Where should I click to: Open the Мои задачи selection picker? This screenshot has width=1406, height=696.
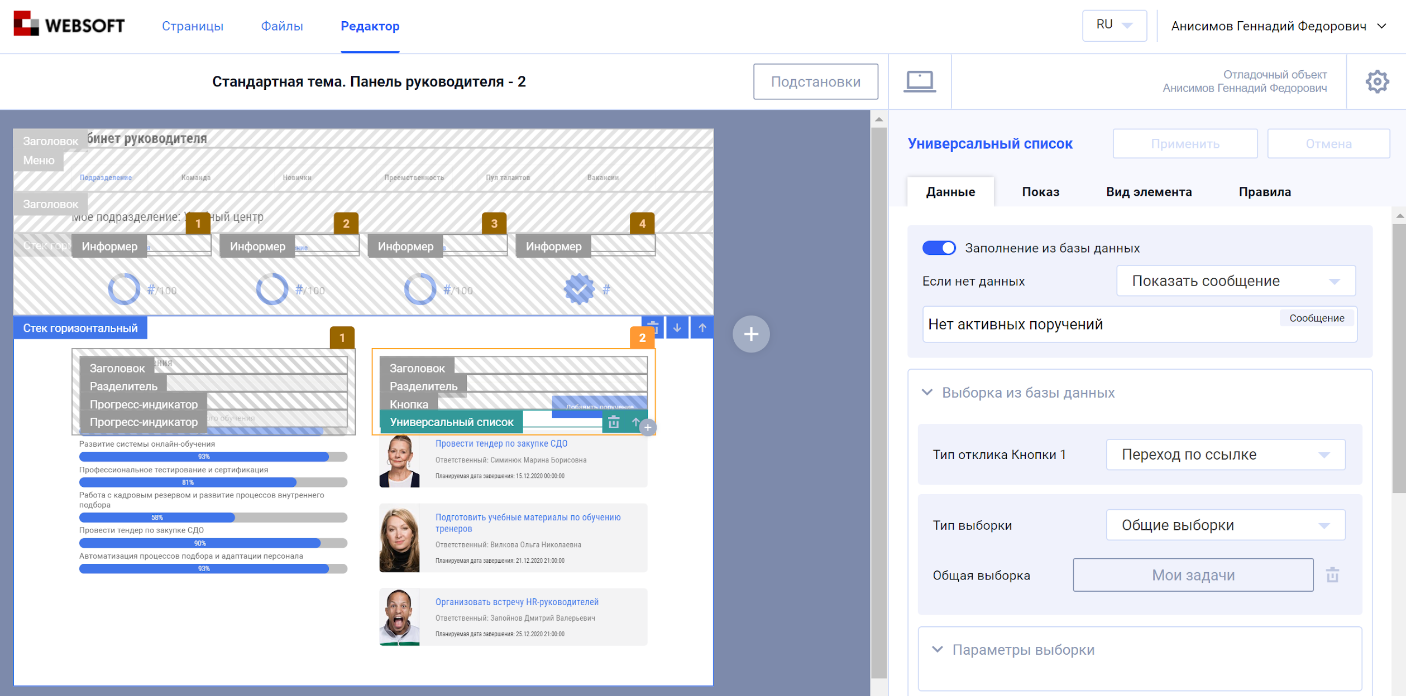pos(1193,574)
